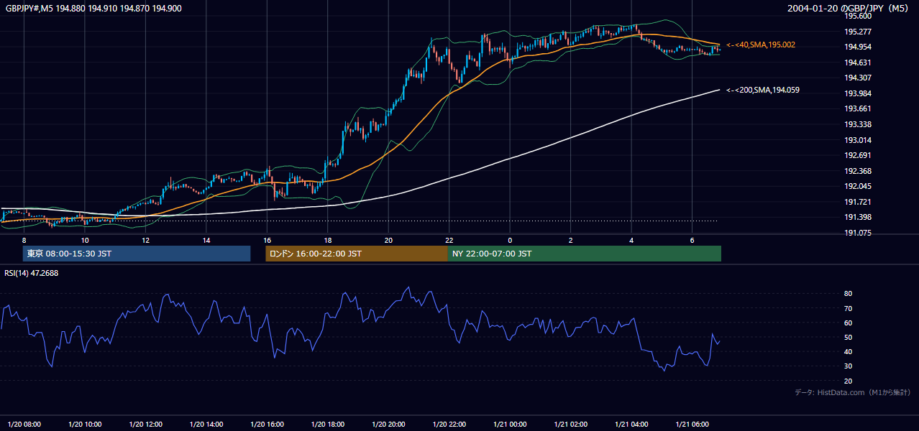Click the 1/20 22:00 date axis label

coord(449,424)
